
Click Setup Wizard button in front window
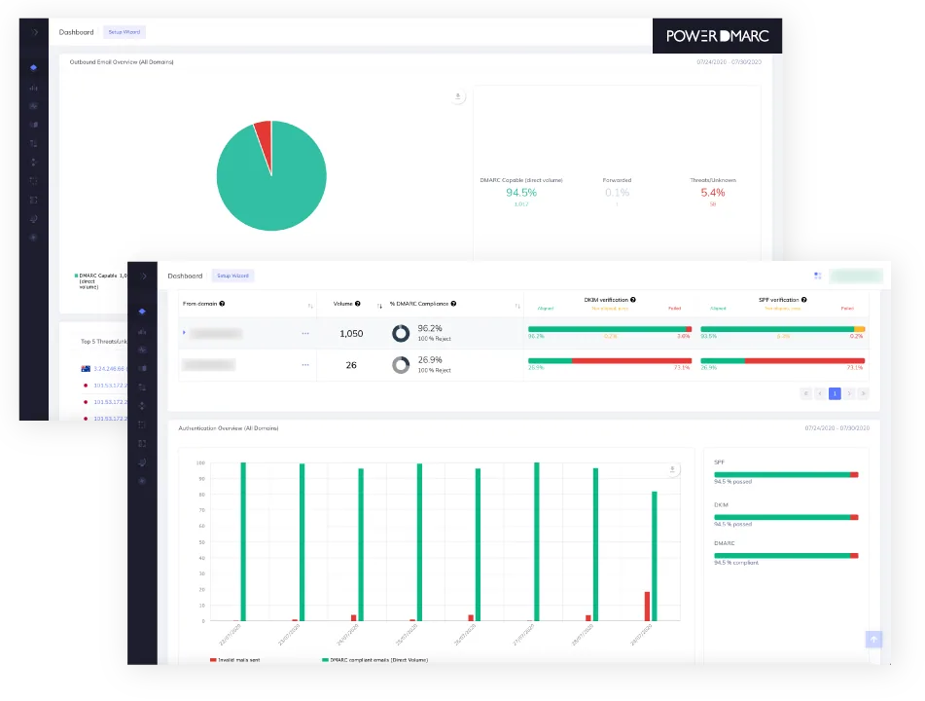233,276
